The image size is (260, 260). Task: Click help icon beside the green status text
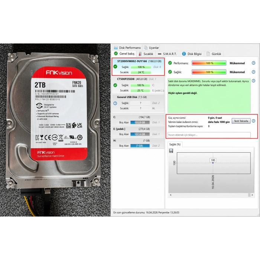[253, 81]
